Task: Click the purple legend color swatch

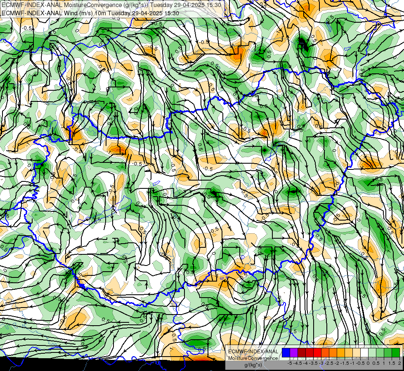Action: point(294,352)
